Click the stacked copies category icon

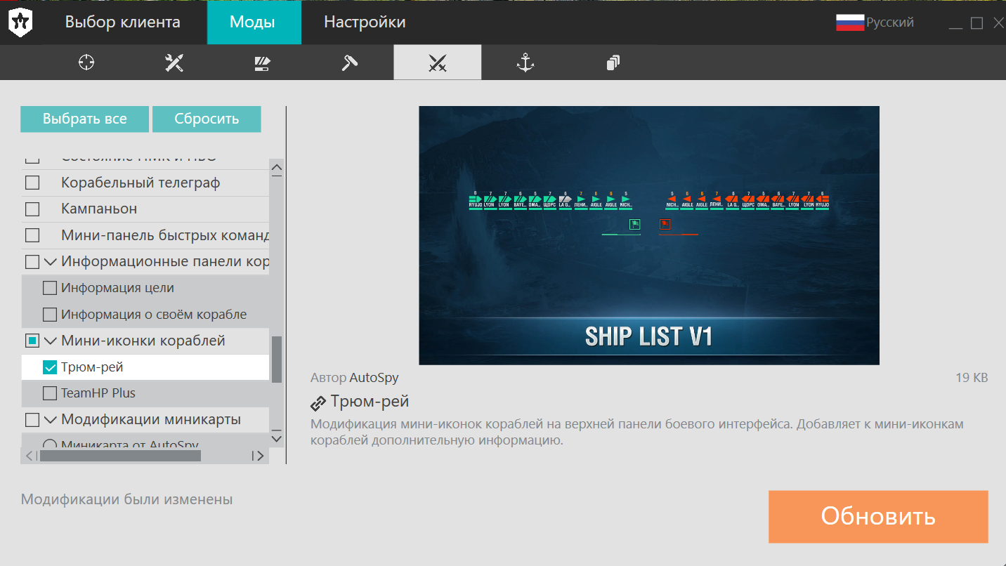[613, 62]
